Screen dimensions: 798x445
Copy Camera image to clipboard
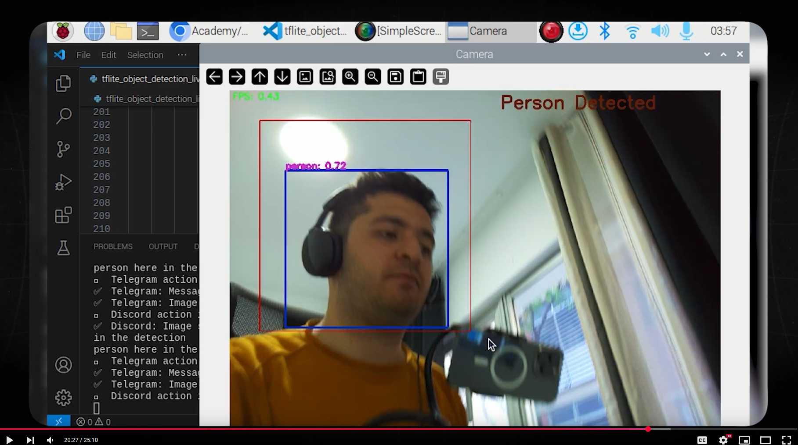pos(418,77)
